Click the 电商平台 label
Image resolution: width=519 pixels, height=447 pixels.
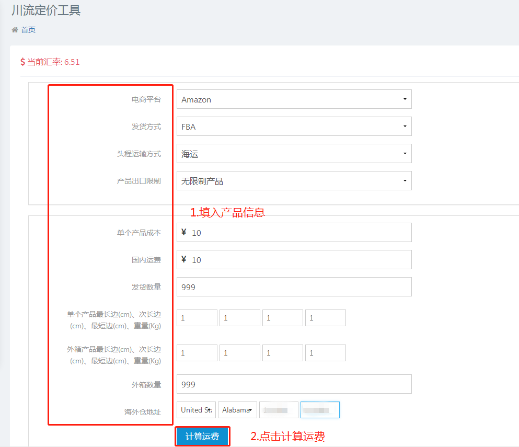(146, 99)
